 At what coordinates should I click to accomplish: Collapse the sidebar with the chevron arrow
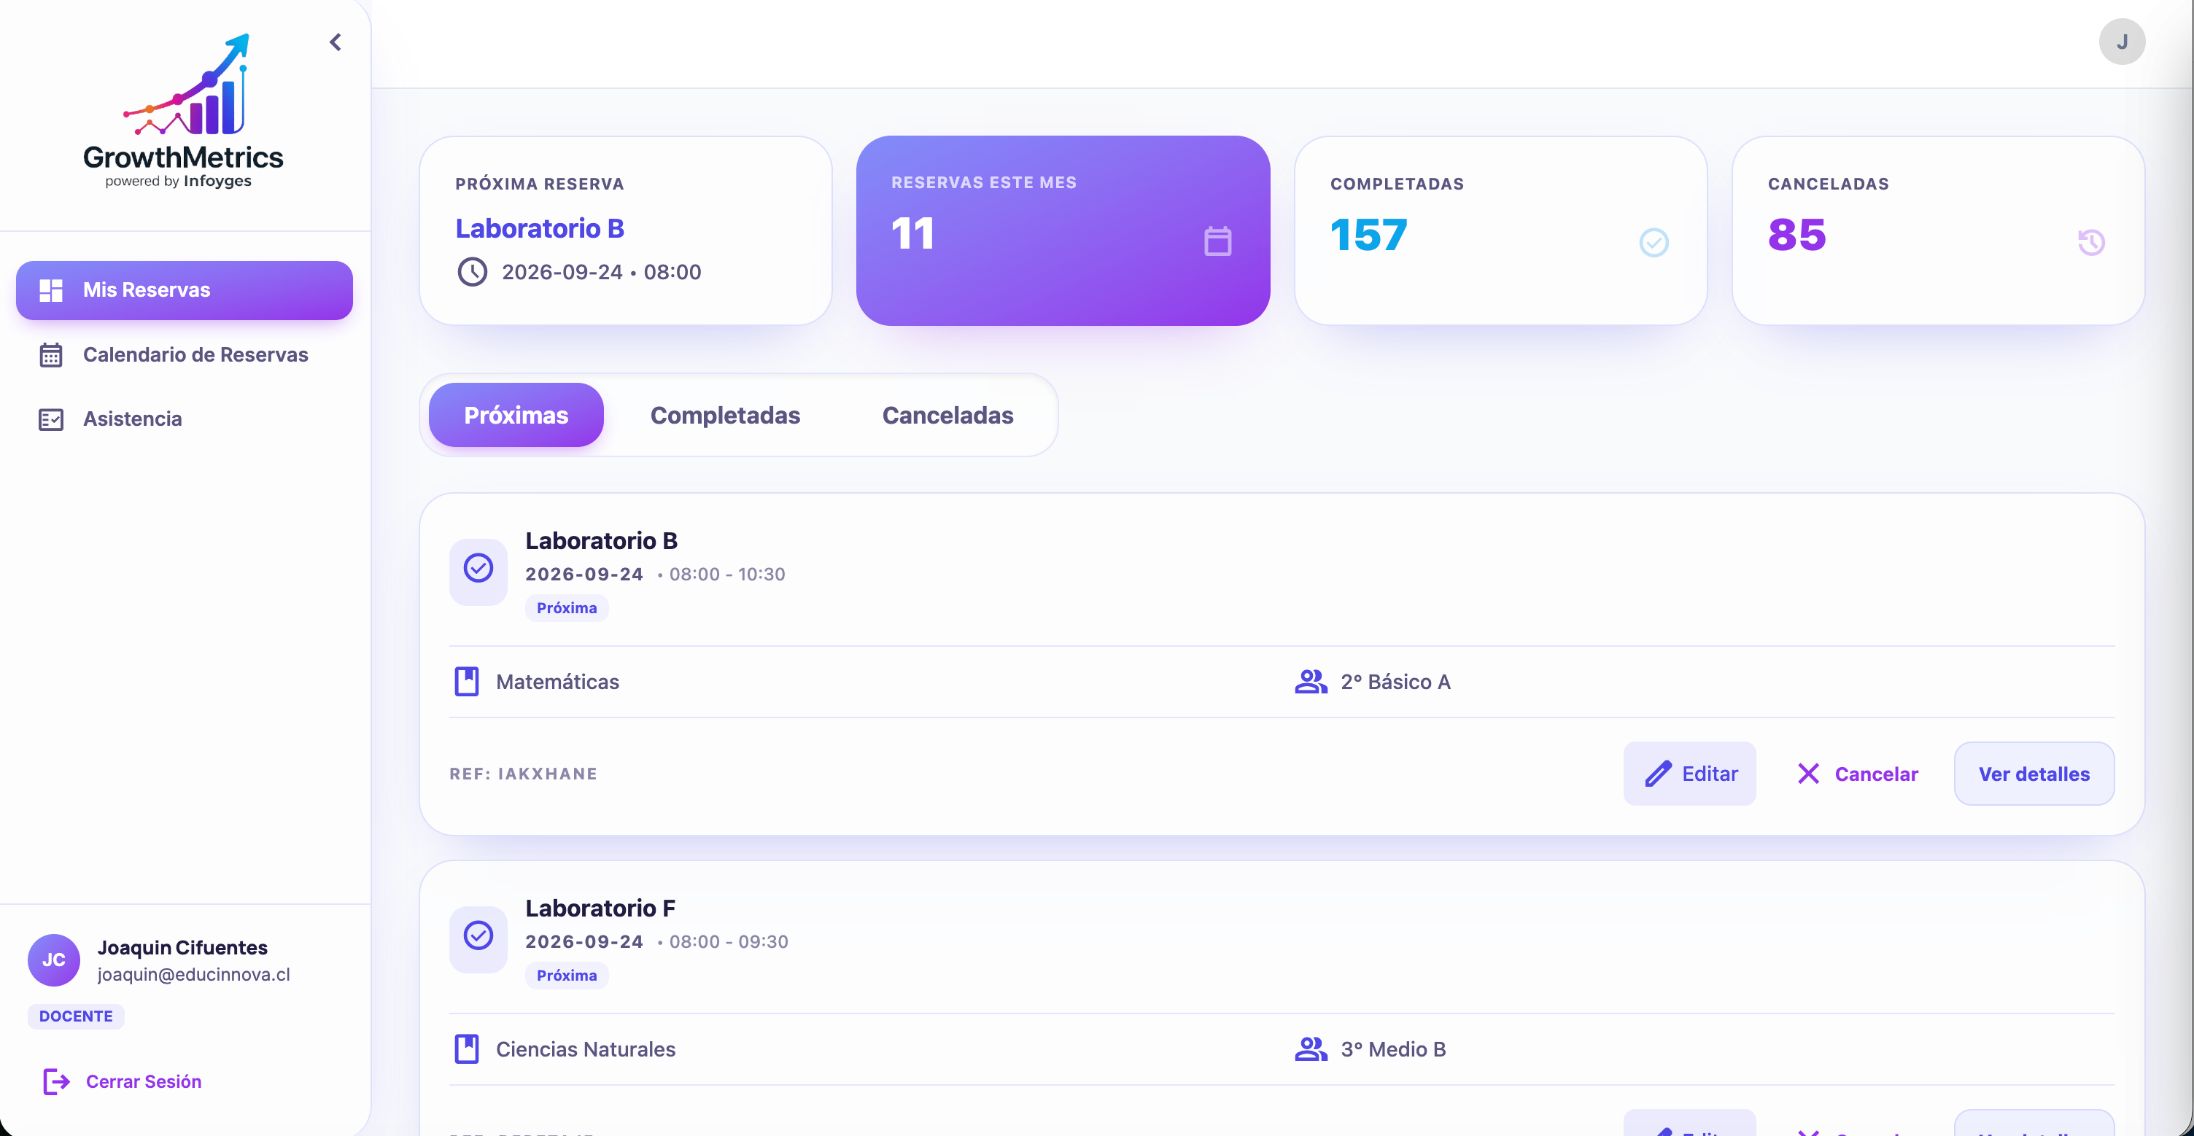[336, 42]
